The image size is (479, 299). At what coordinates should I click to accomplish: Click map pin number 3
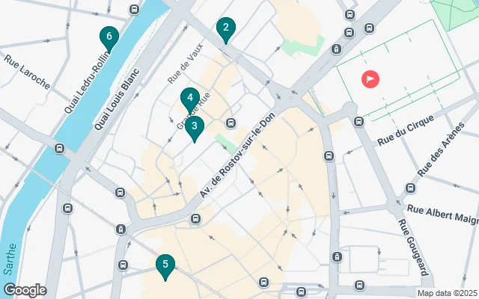(195, 129)
